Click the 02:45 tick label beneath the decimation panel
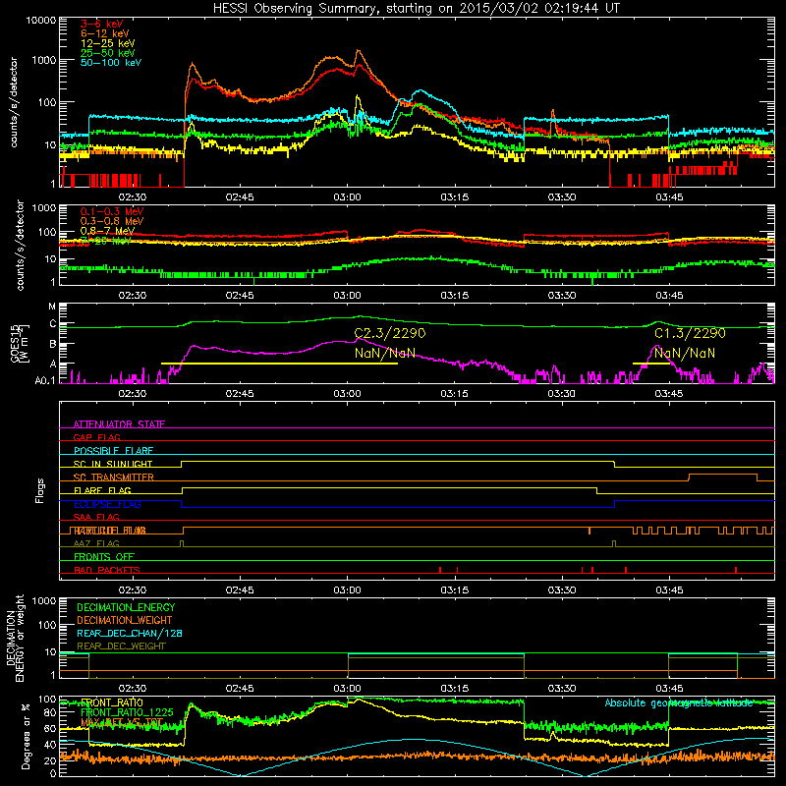Viewport: 786px width, 786px height. [x=240, y=689]
